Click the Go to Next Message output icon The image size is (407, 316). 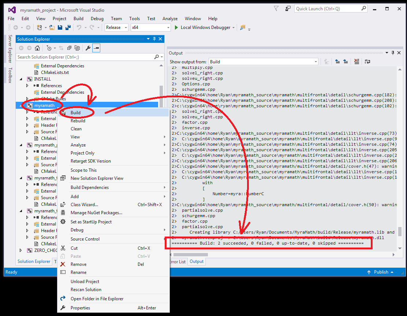[x=346, y=62]
